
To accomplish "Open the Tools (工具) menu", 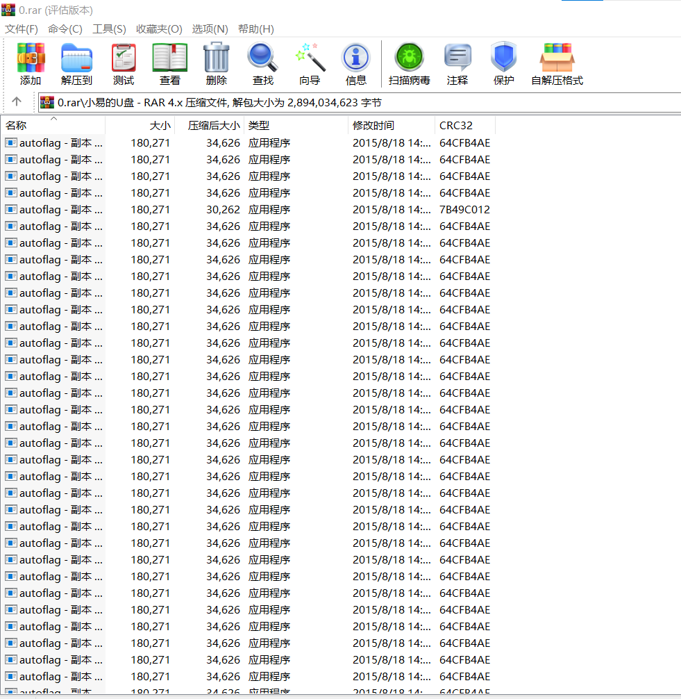I will [x=109, y=29].
